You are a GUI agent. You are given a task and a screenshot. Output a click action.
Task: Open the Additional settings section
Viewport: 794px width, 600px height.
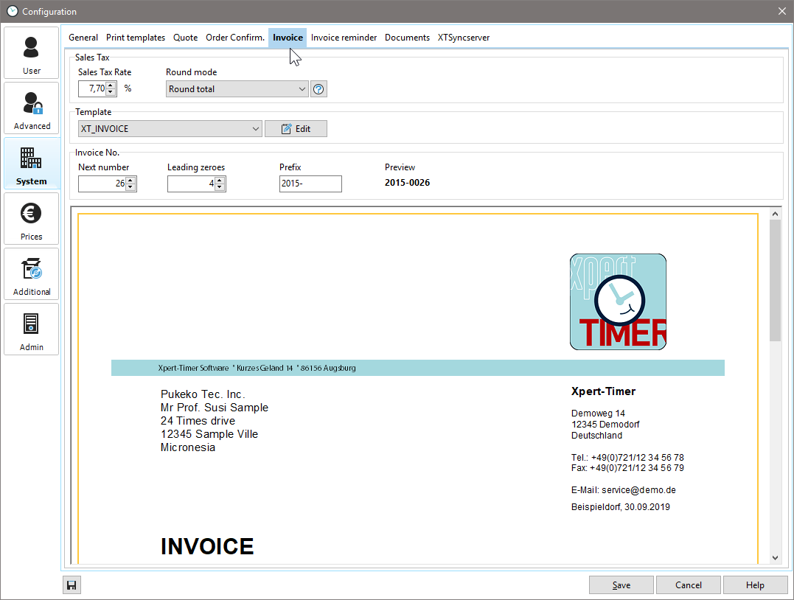32,274
